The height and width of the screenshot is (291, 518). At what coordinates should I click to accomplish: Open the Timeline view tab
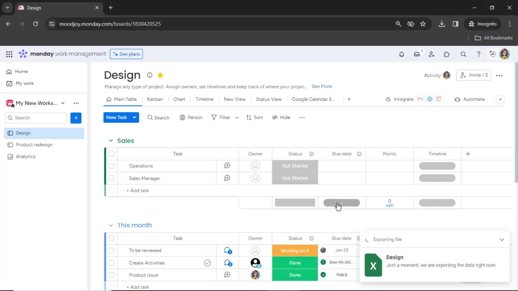coord(204,99)
